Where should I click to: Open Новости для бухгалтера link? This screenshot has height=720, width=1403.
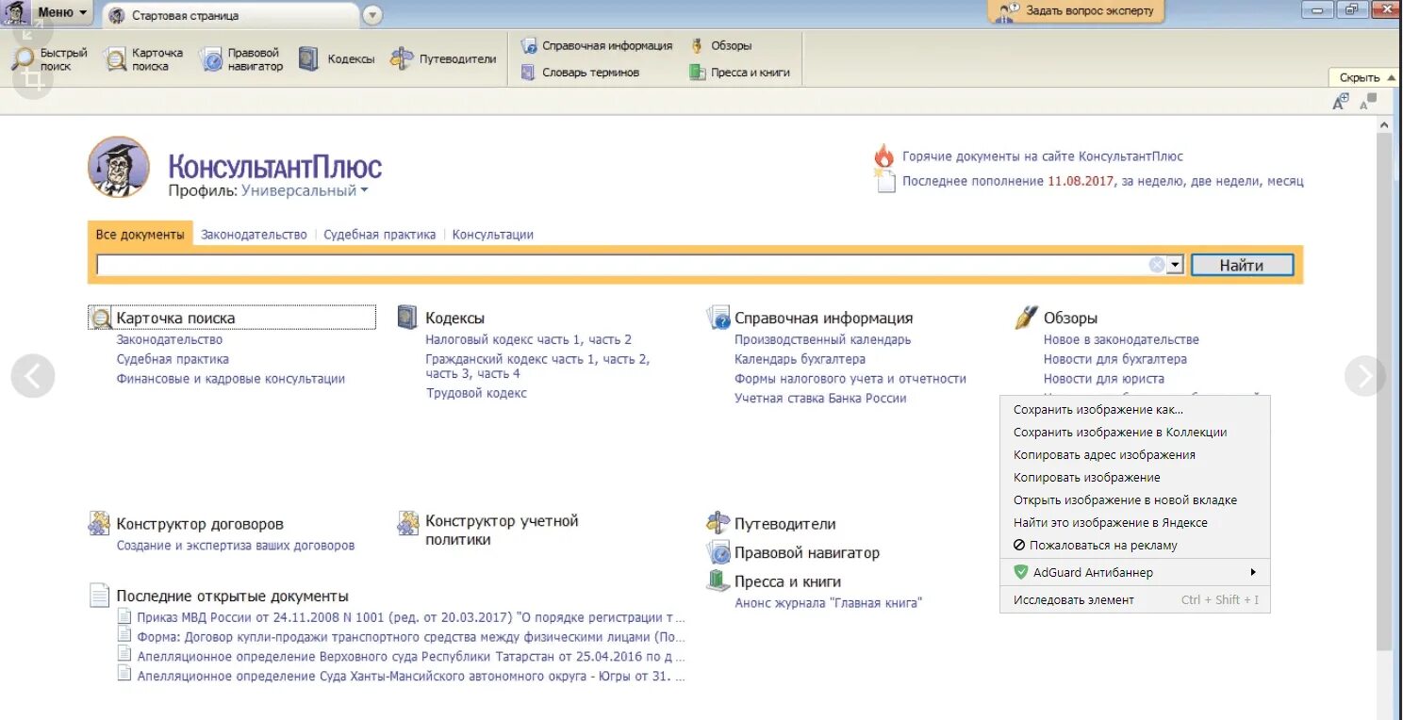pyautogui.click(x=1114, y=359)
